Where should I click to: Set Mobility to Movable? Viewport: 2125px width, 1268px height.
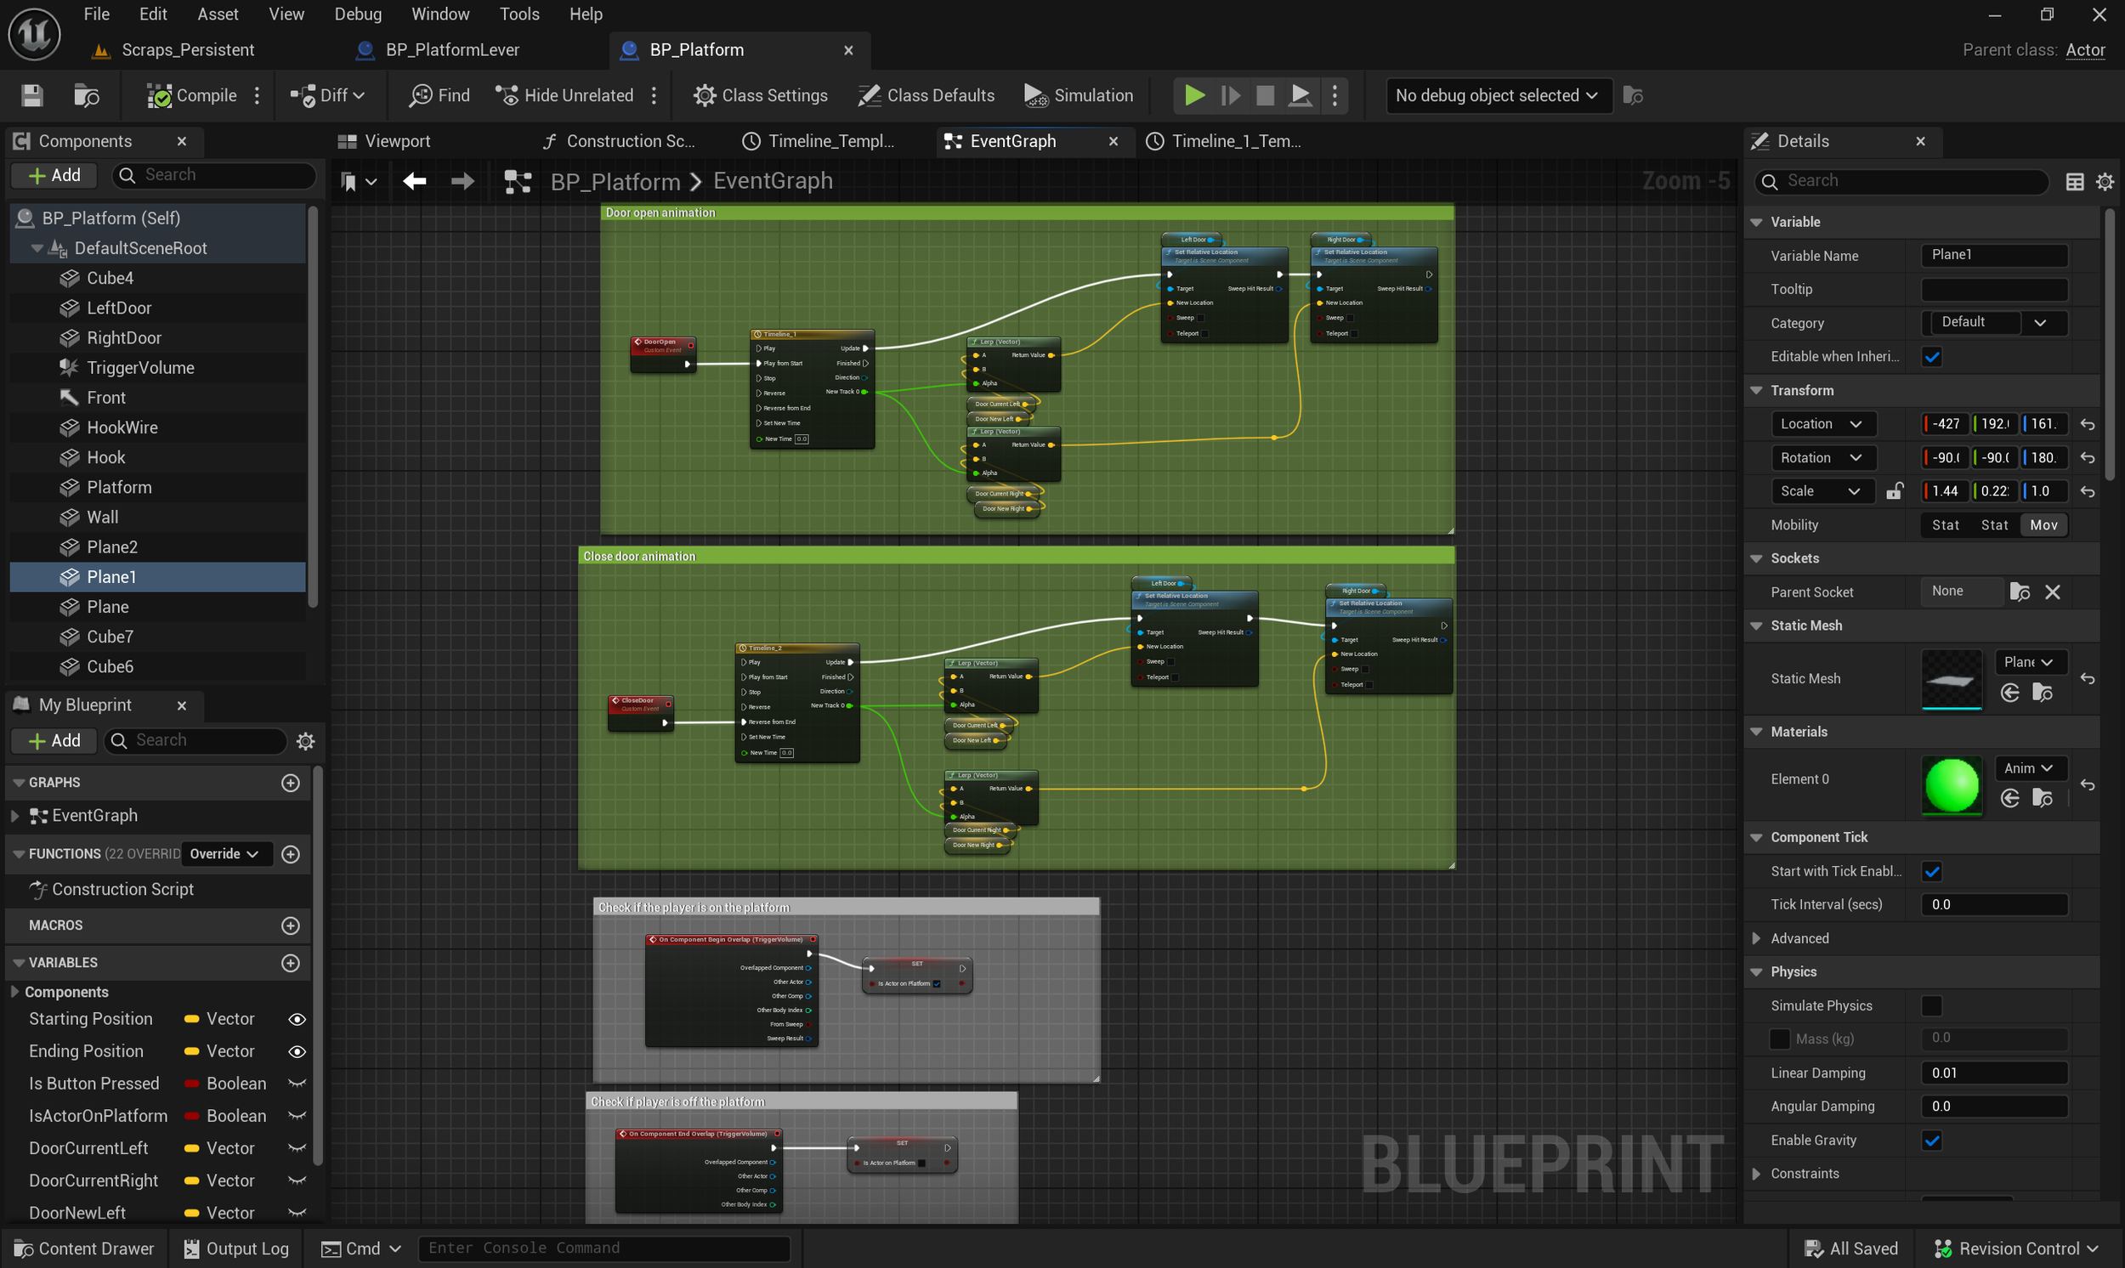coord(2043,525)
